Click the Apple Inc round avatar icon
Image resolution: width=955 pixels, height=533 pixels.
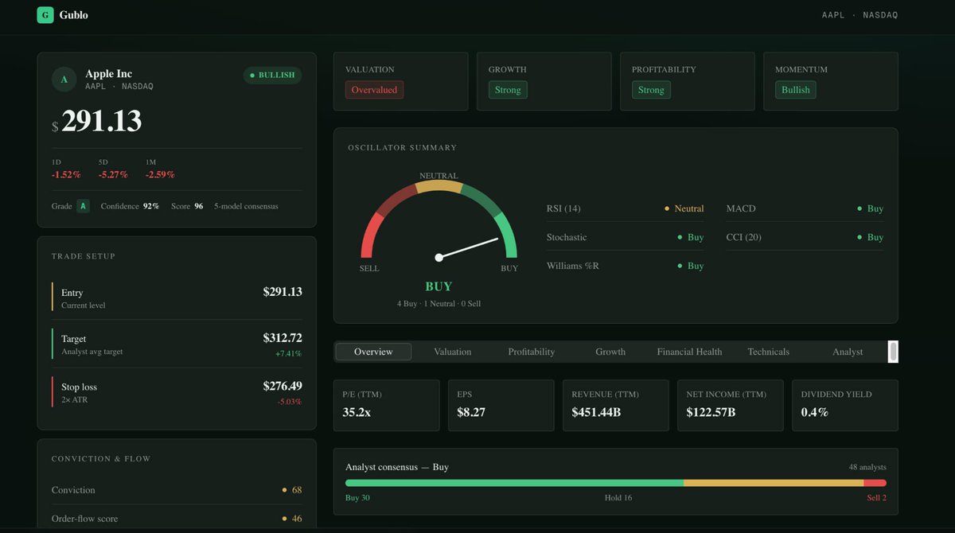point(64,80)
